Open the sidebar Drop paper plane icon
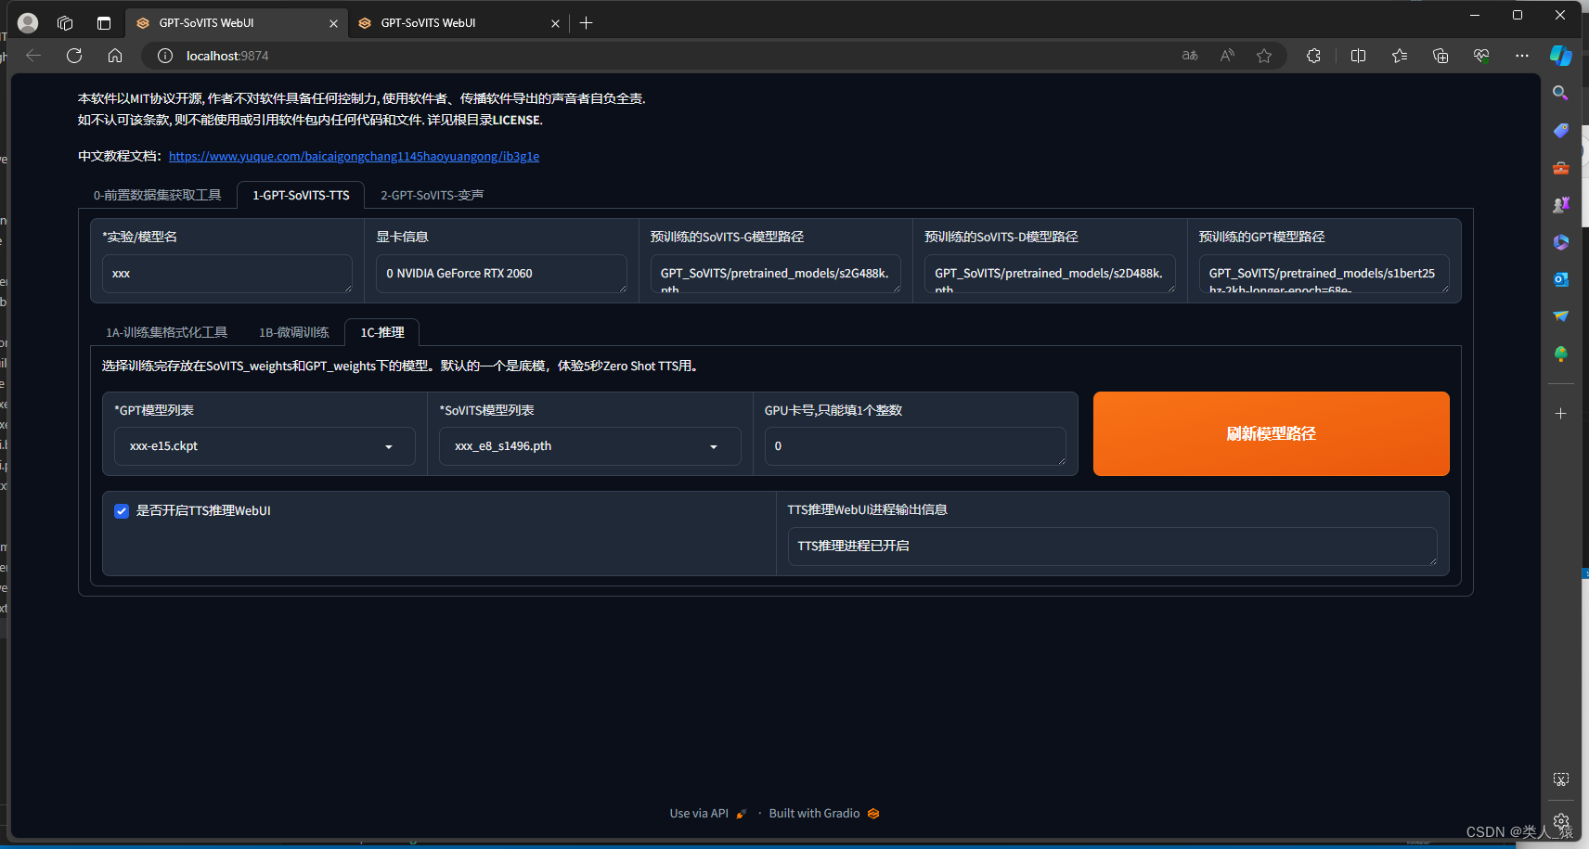This screenshot has width=1589, height=849. [1561, 316]
